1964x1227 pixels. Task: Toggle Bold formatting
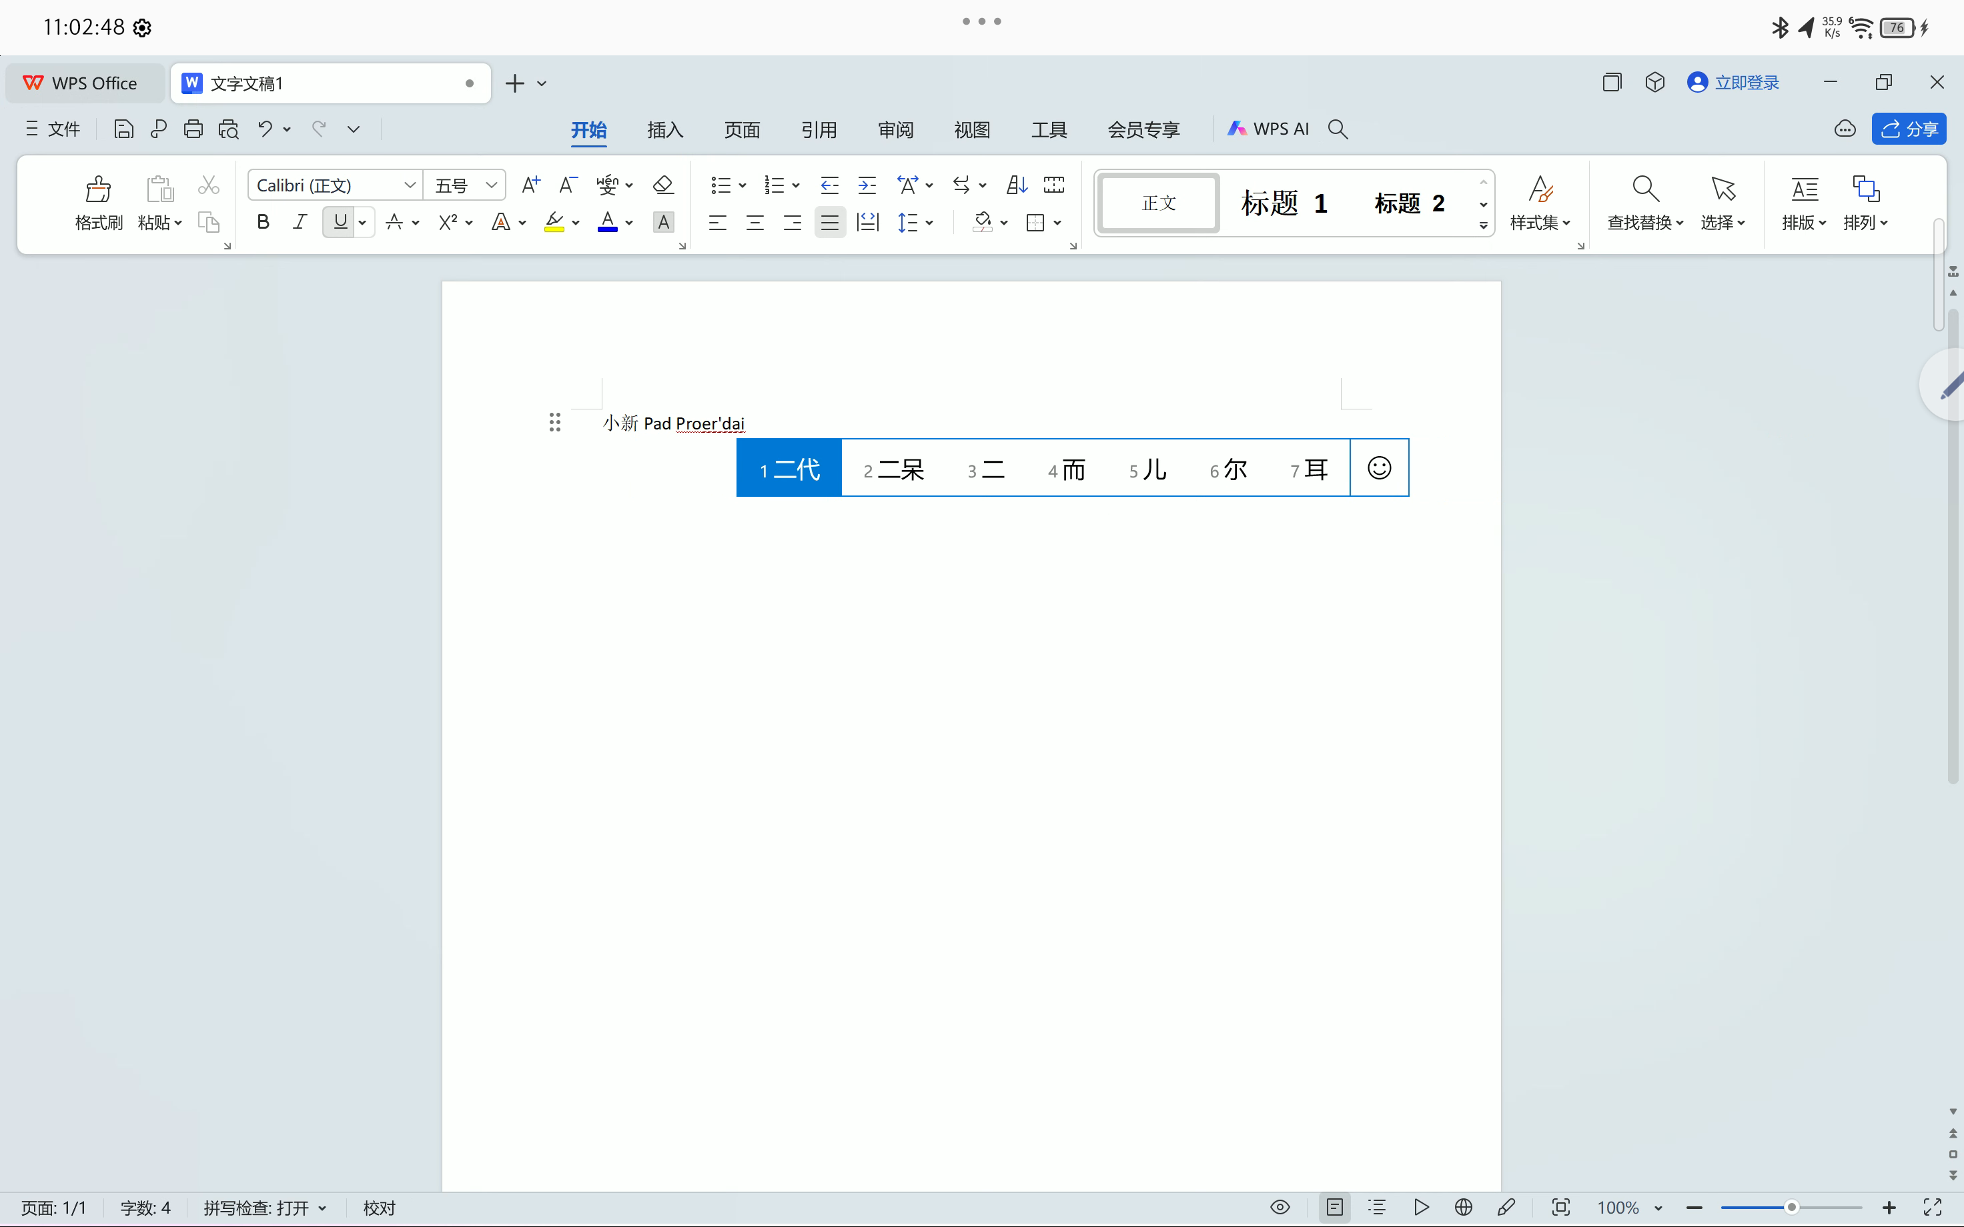click(x=263, y=221)
